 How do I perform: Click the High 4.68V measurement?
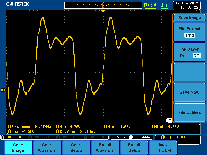pos(165,127)
